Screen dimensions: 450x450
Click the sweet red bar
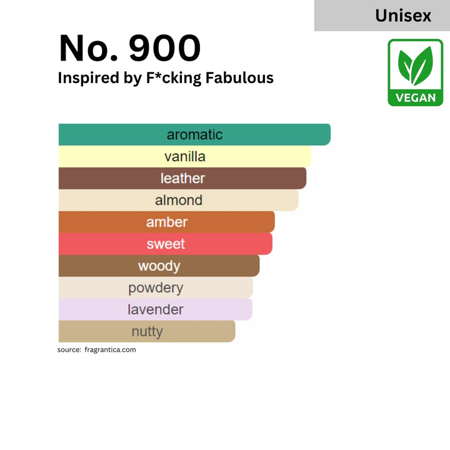166,244
